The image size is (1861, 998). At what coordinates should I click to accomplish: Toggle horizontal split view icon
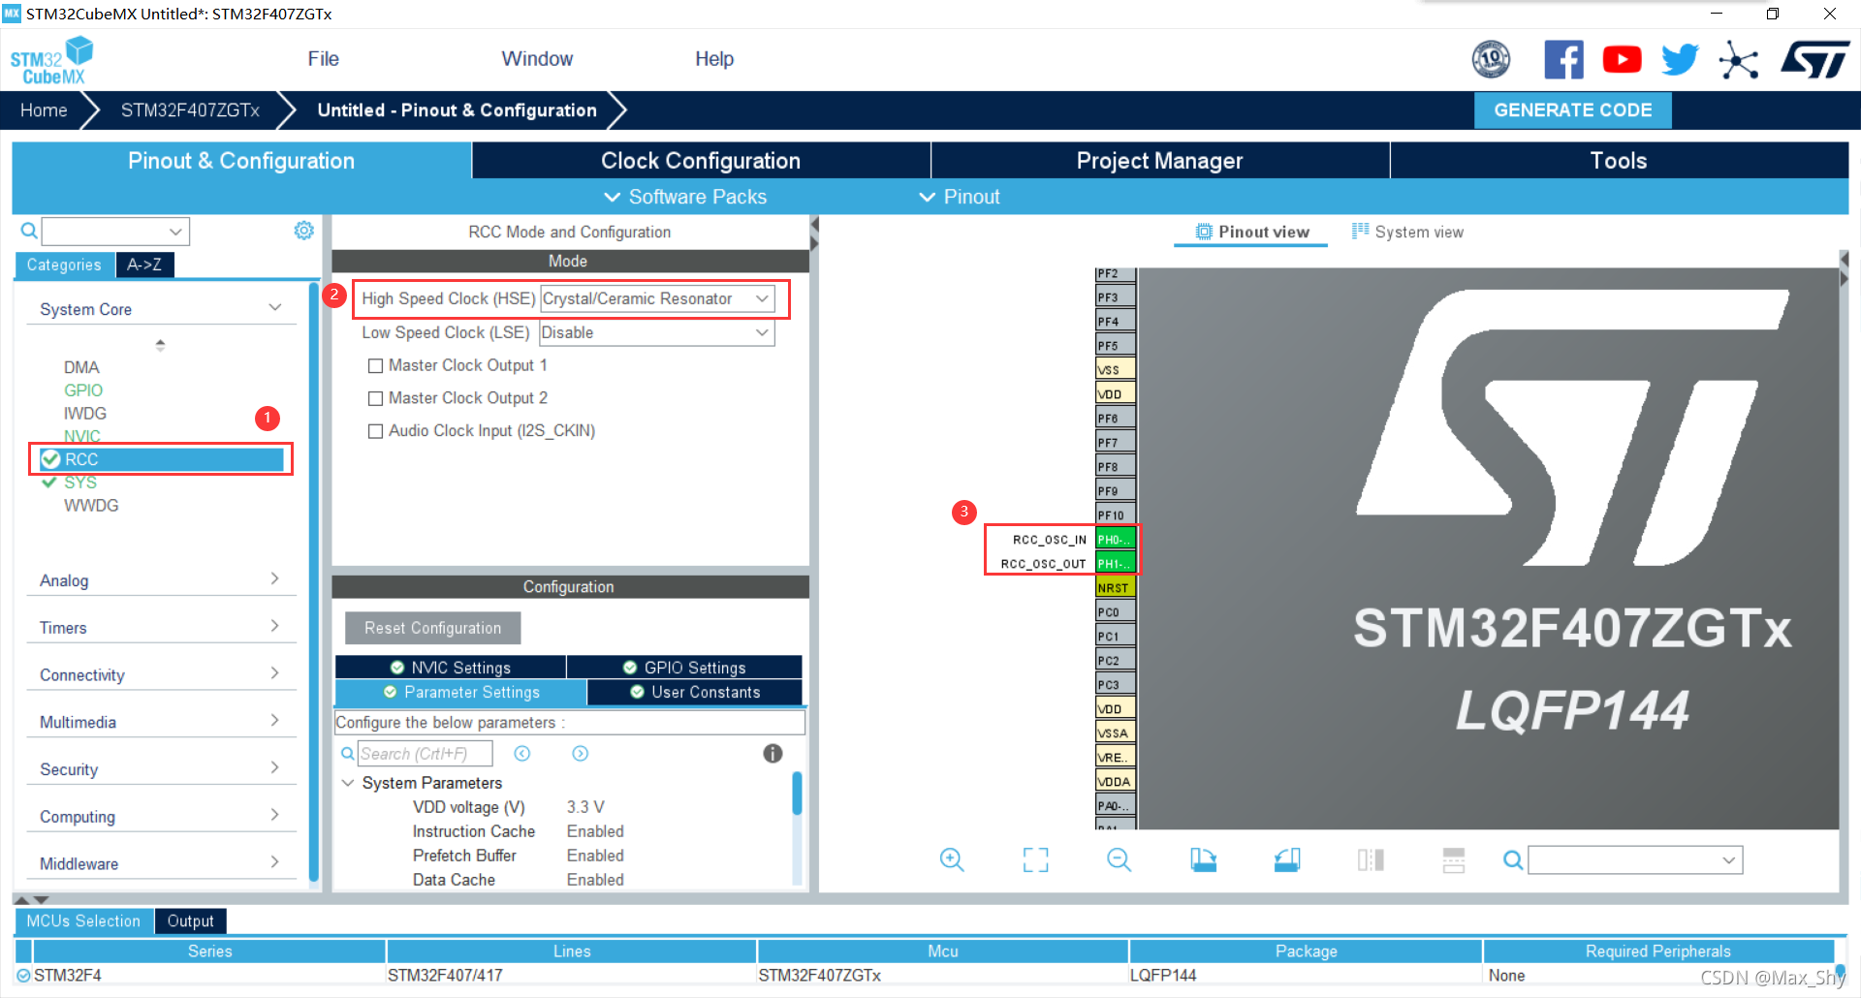(x=1454, y=859)
